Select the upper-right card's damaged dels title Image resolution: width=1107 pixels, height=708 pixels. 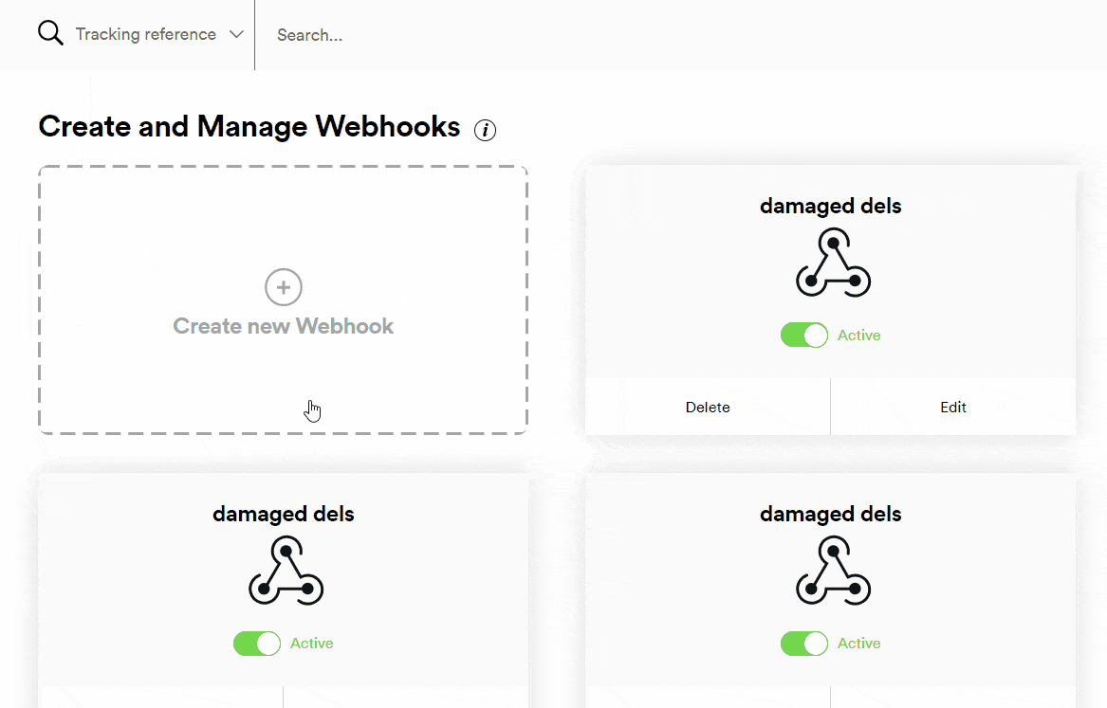pos(830,206)
